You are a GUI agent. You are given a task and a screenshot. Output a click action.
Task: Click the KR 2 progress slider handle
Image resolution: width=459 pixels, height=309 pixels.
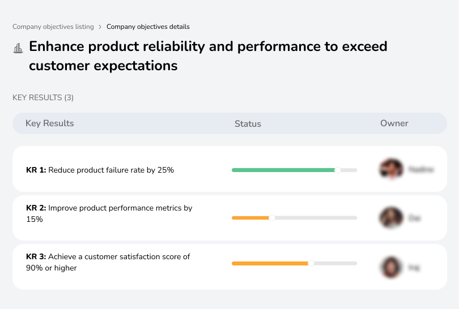pos(272,218)
